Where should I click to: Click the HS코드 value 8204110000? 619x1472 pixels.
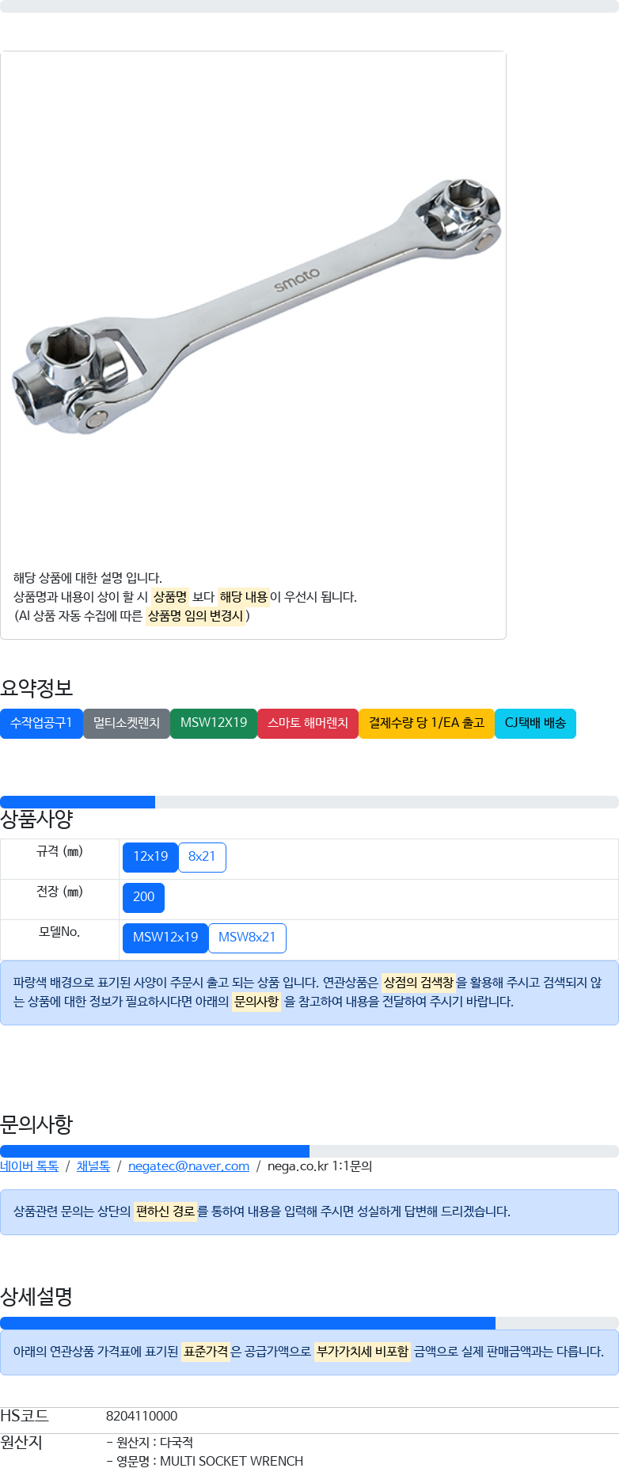142,1416
